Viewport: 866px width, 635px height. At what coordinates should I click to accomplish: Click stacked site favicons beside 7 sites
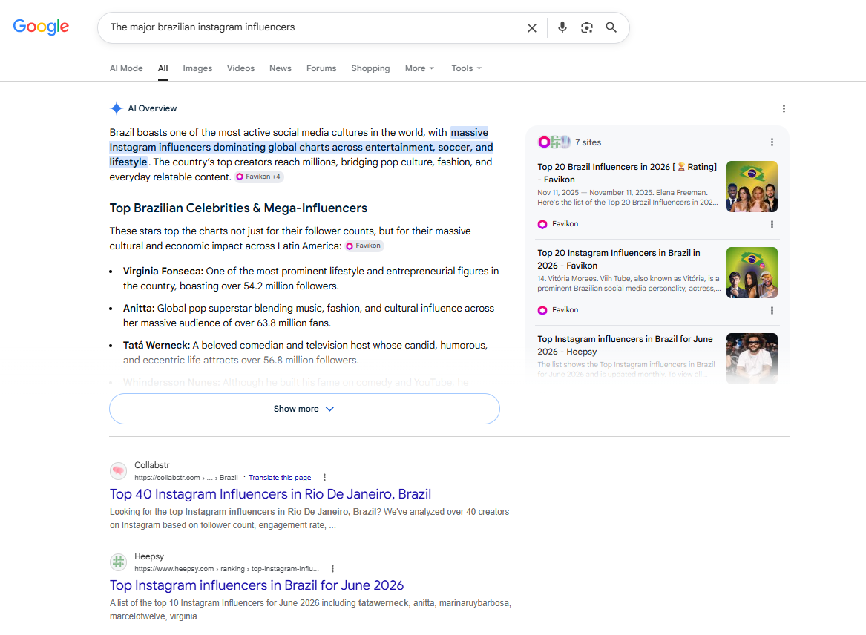(554, 142)
